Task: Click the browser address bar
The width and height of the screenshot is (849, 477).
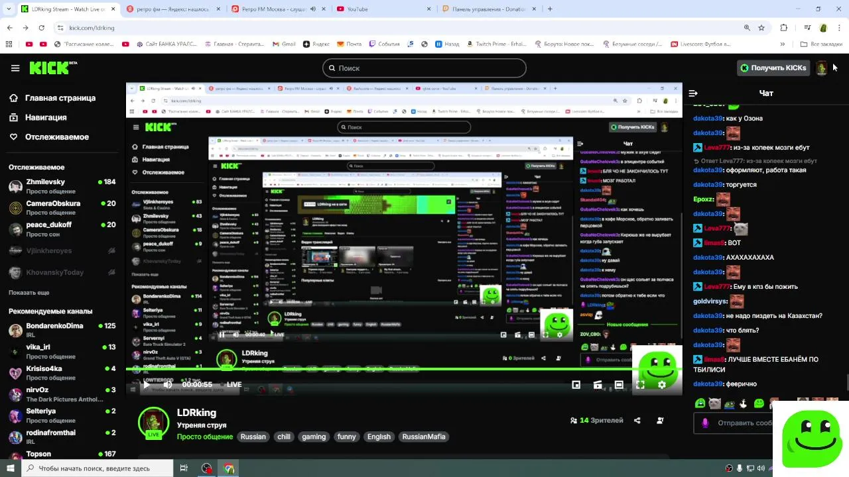Action: point(398,28)
